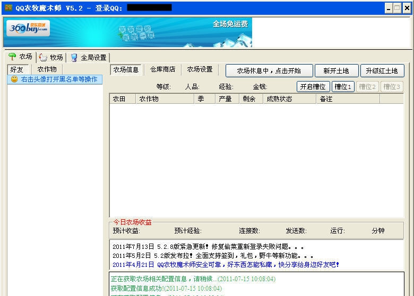Click the 新开土地 button
Screen dimensions: 414x296
(337, 70)
